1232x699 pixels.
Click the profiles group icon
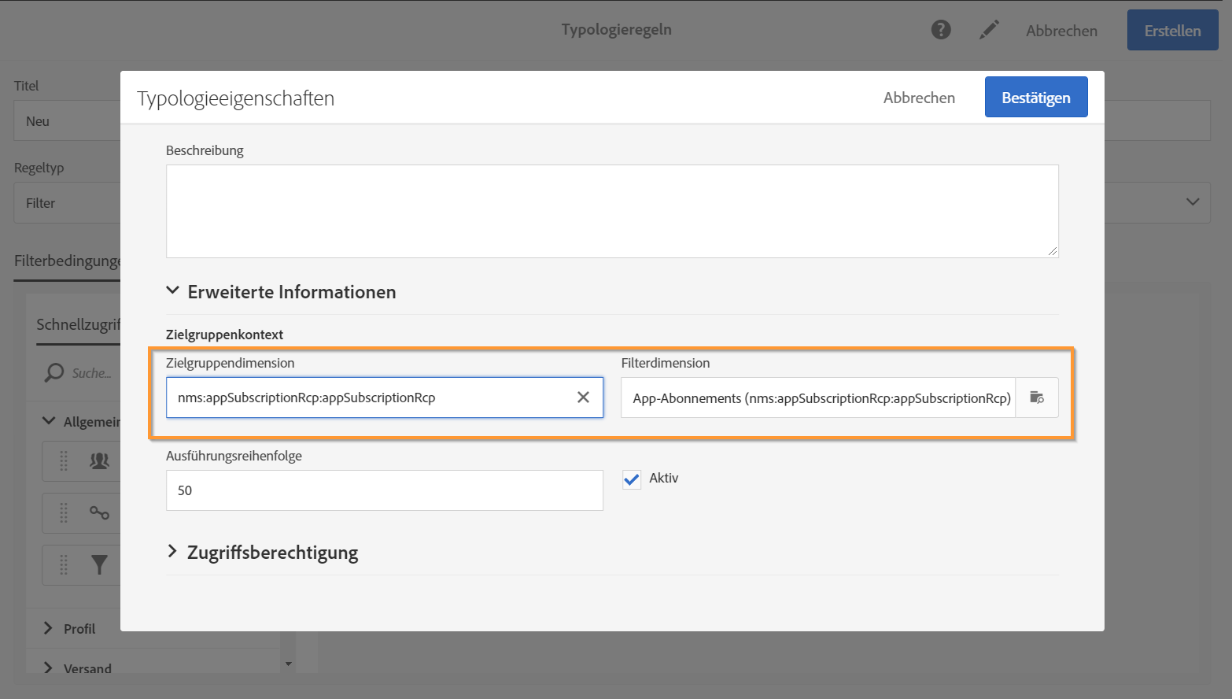[99, 461]
